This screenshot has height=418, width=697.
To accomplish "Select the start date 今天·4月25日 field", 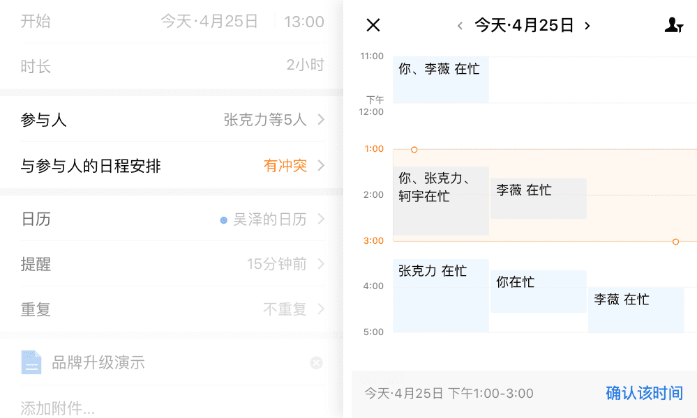I will click(209, 22).
